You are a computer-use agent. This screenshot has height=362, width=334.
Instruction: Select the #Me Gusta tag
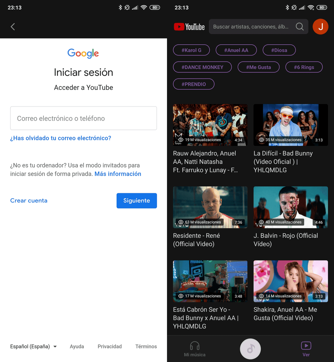pyautogui.click(x=259, y=67)
